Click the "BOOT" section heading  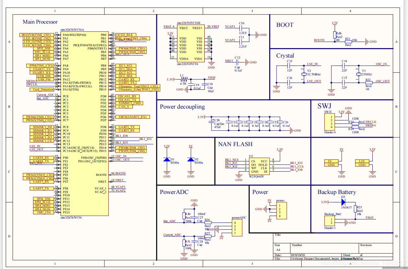pyautogui.click(x=285, y=25)
